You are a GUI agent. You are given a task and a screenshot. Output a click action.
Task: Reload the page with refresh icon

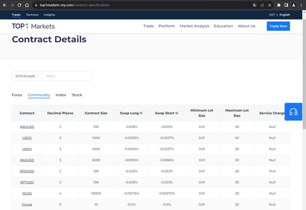point(20,5)
